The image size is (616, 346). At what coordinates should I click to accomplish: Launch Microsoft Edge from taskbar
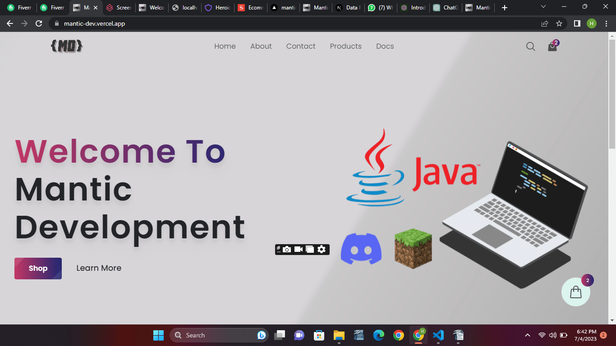[x=378, y=335]
